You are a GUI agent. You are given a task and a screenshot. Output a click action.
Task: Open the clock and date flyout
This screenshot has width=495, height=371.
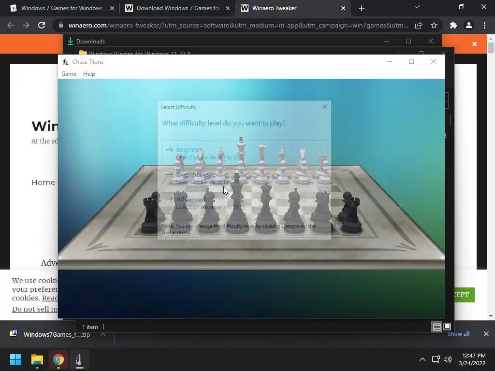pos(472,359)
